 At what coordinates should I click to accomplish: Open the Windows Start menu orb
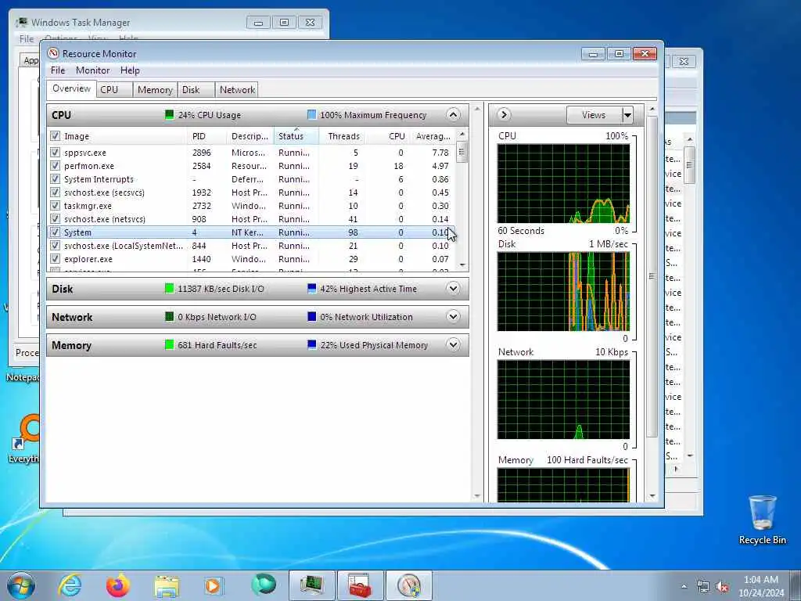(21, 585)
